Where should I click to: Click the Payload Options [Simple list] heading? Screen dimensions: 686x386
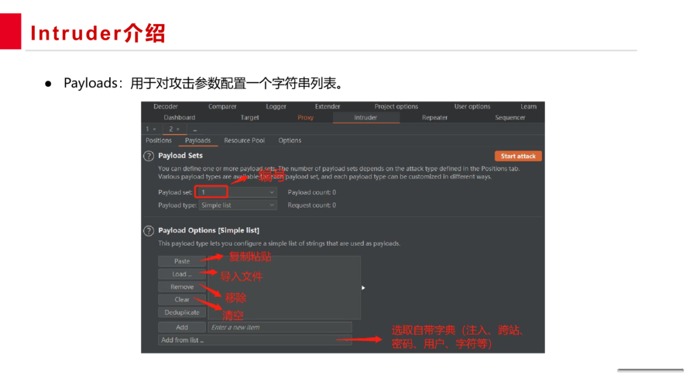click(x=209, y=230)
